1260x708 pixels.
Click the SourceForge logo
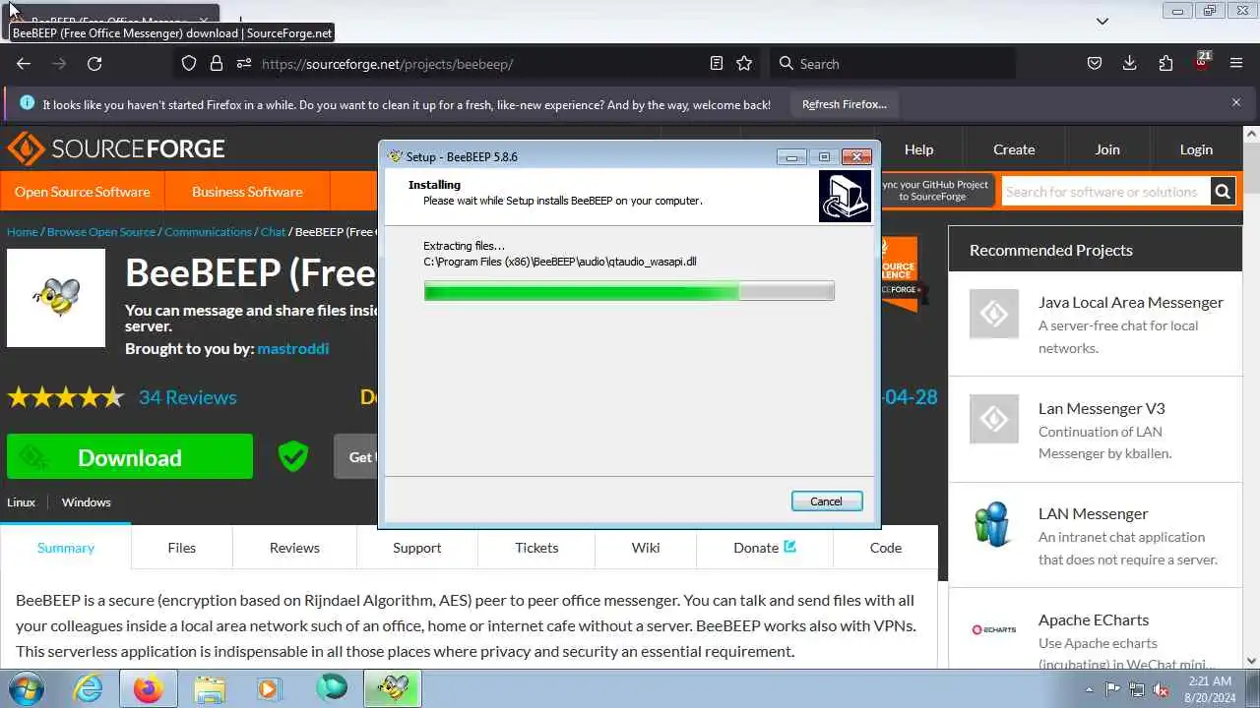(x=116, y=149)
